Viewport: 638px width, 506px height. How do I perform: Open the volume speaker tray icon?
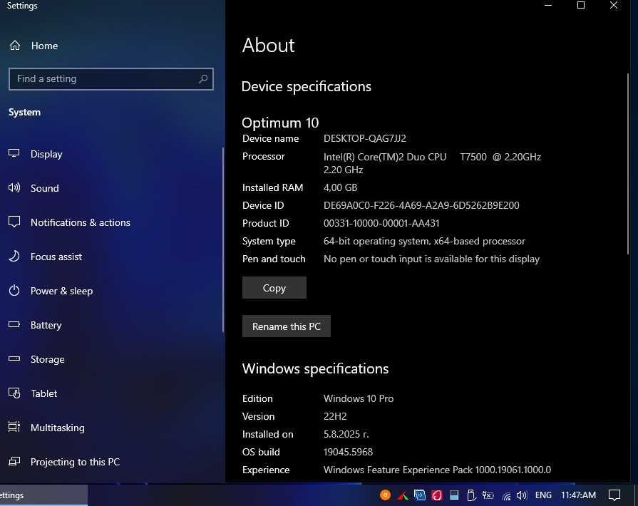pyautogui.click(x=522, y=495)
